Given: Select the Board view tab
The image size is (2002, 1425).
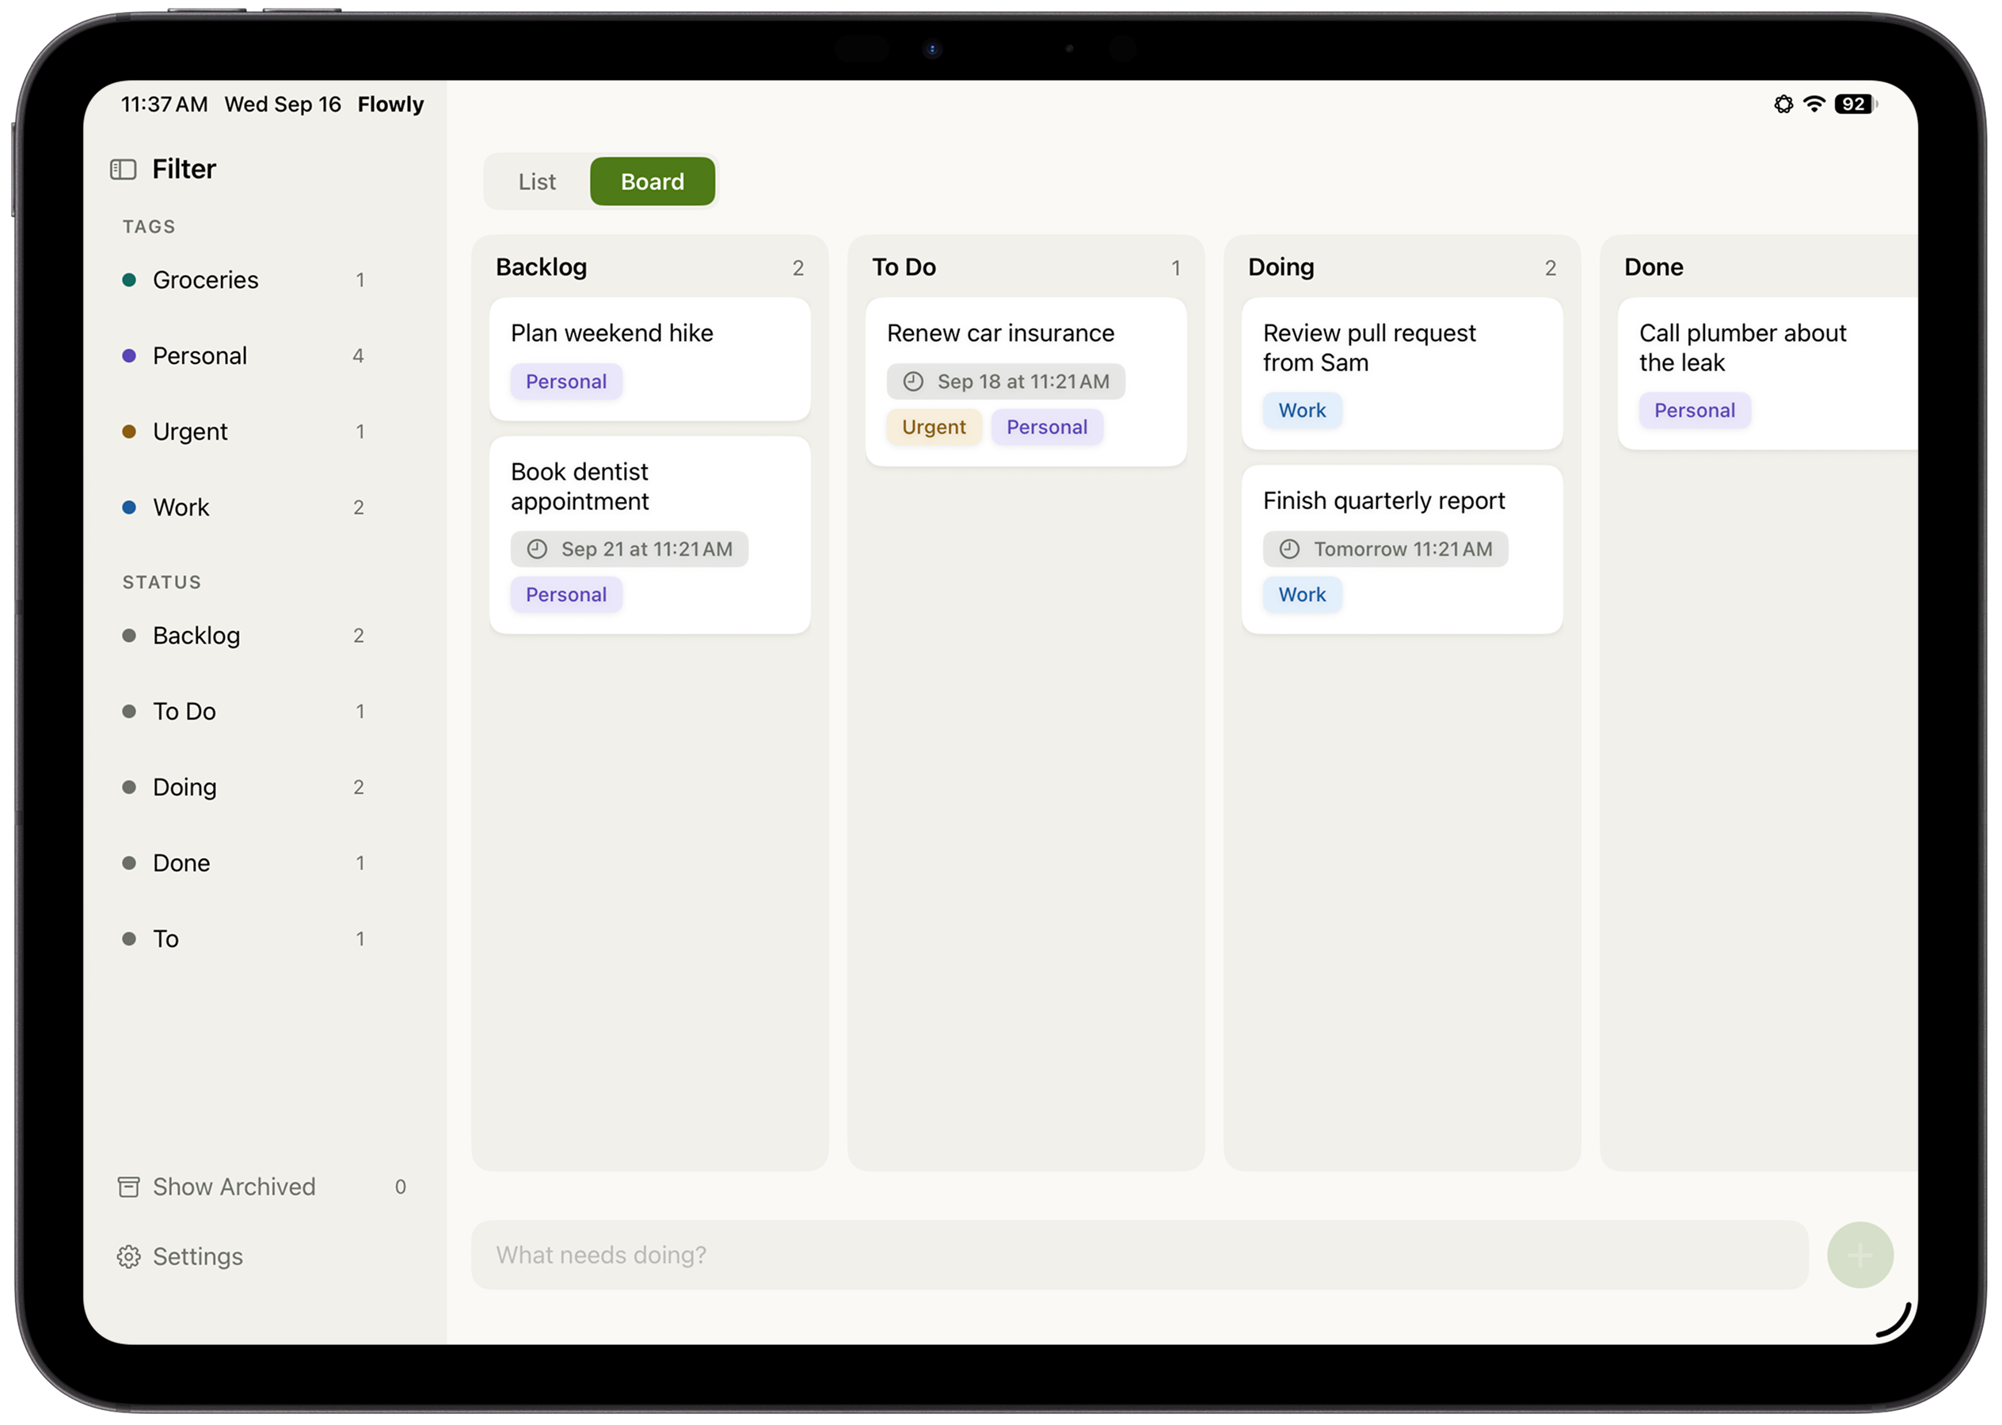Looking at the screenshot, I should click(652, 181).
